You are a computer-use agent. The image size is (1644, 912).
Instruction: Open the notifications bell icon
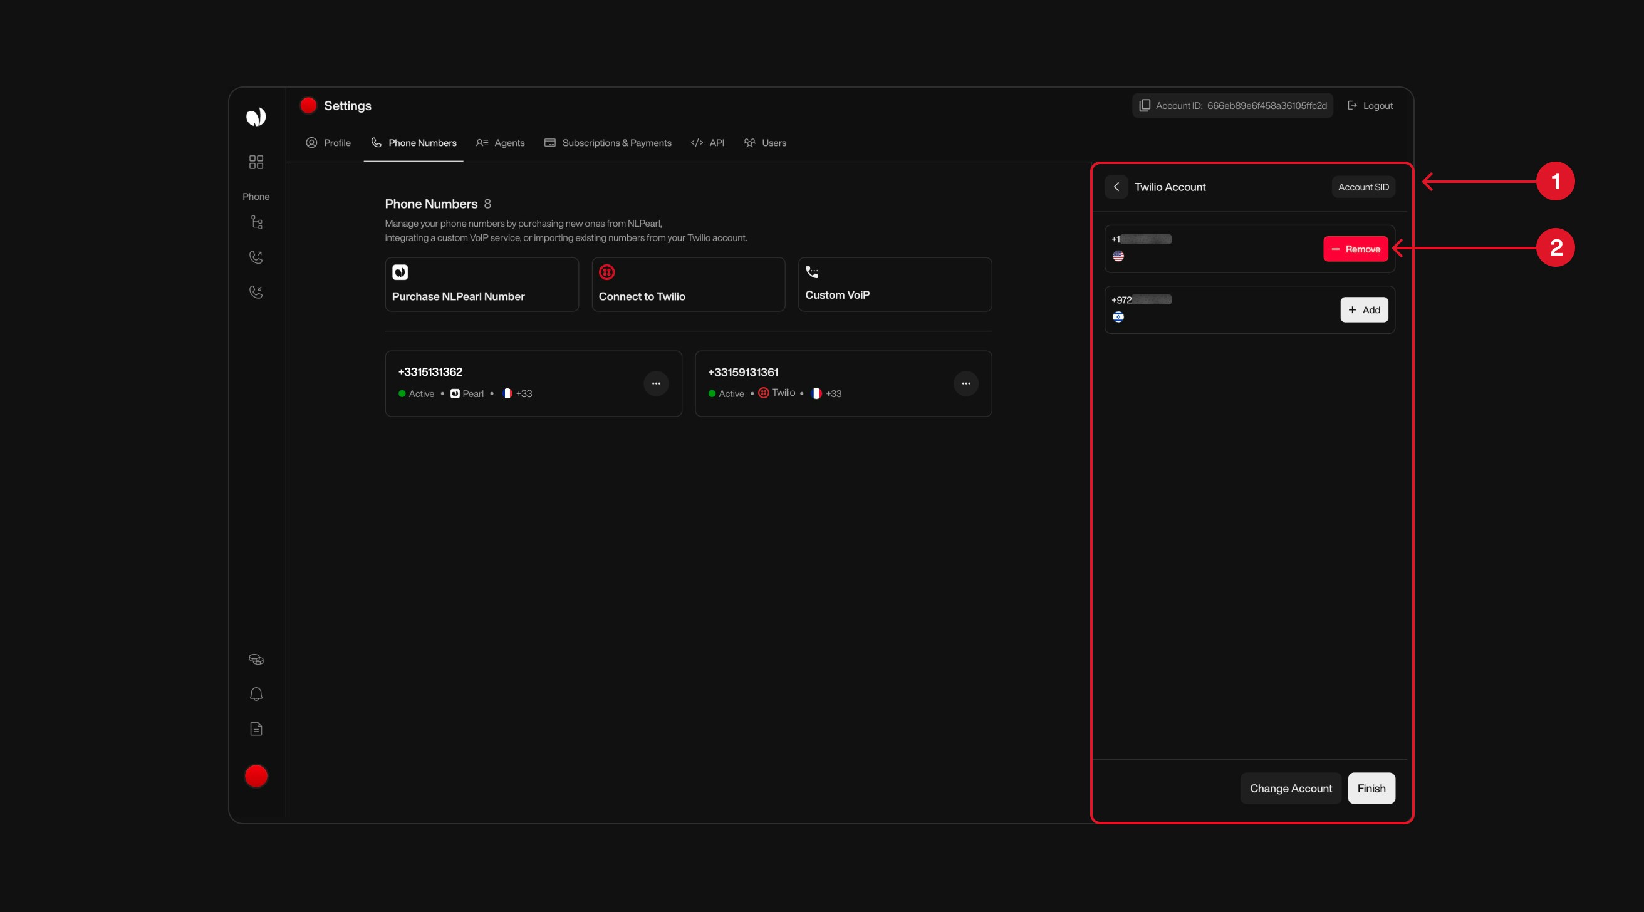(x=256, y=694)
